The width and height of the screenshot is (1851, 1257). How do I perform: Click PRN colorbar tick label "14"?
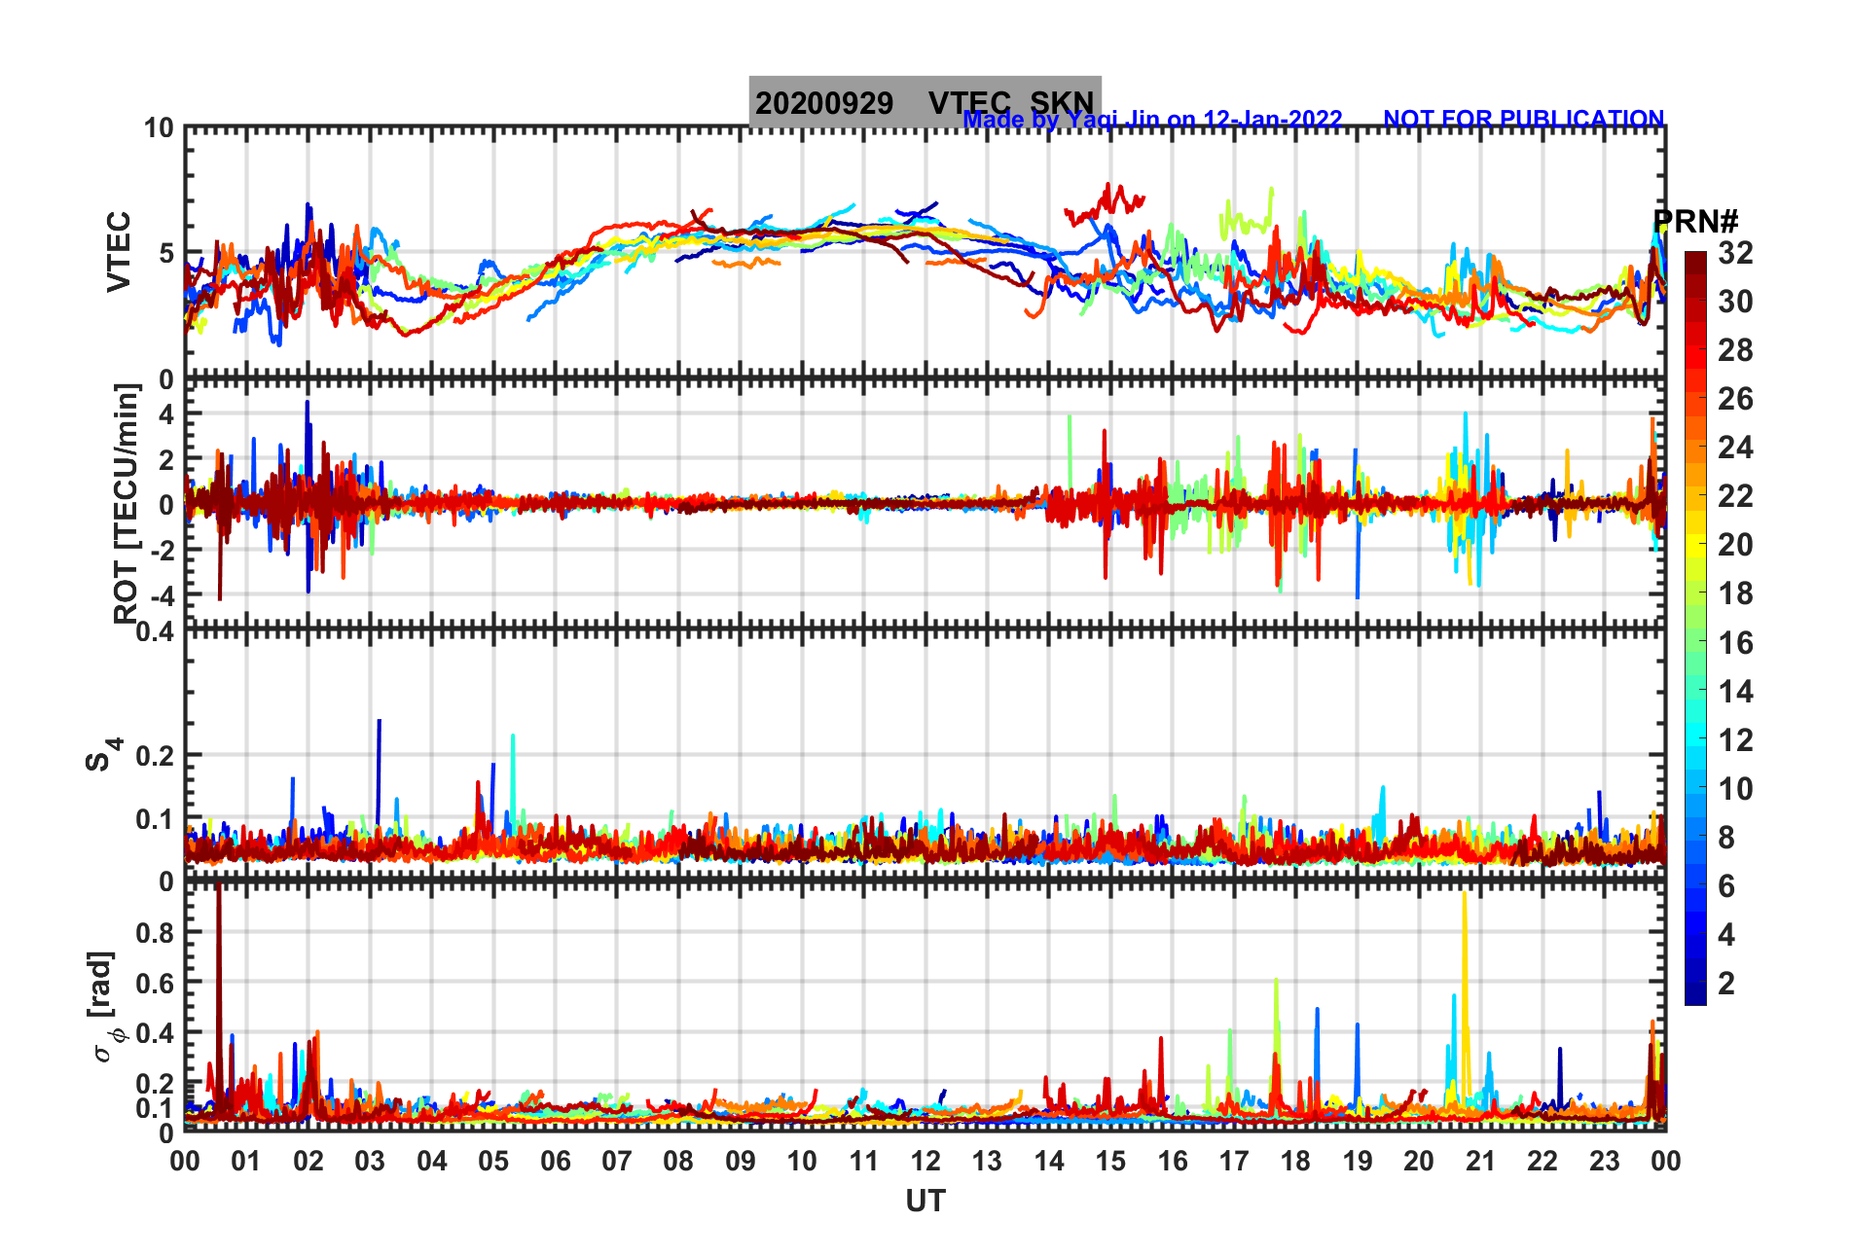(1735, 692)
